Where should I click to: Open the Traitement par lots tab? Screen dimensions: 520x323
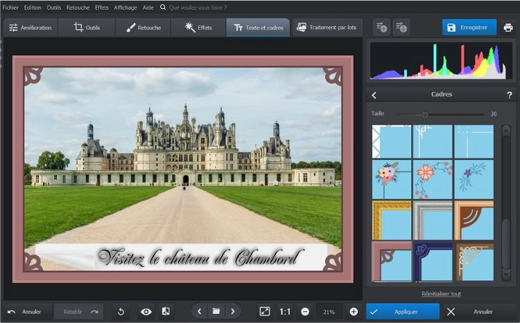[x=327, y=27]
